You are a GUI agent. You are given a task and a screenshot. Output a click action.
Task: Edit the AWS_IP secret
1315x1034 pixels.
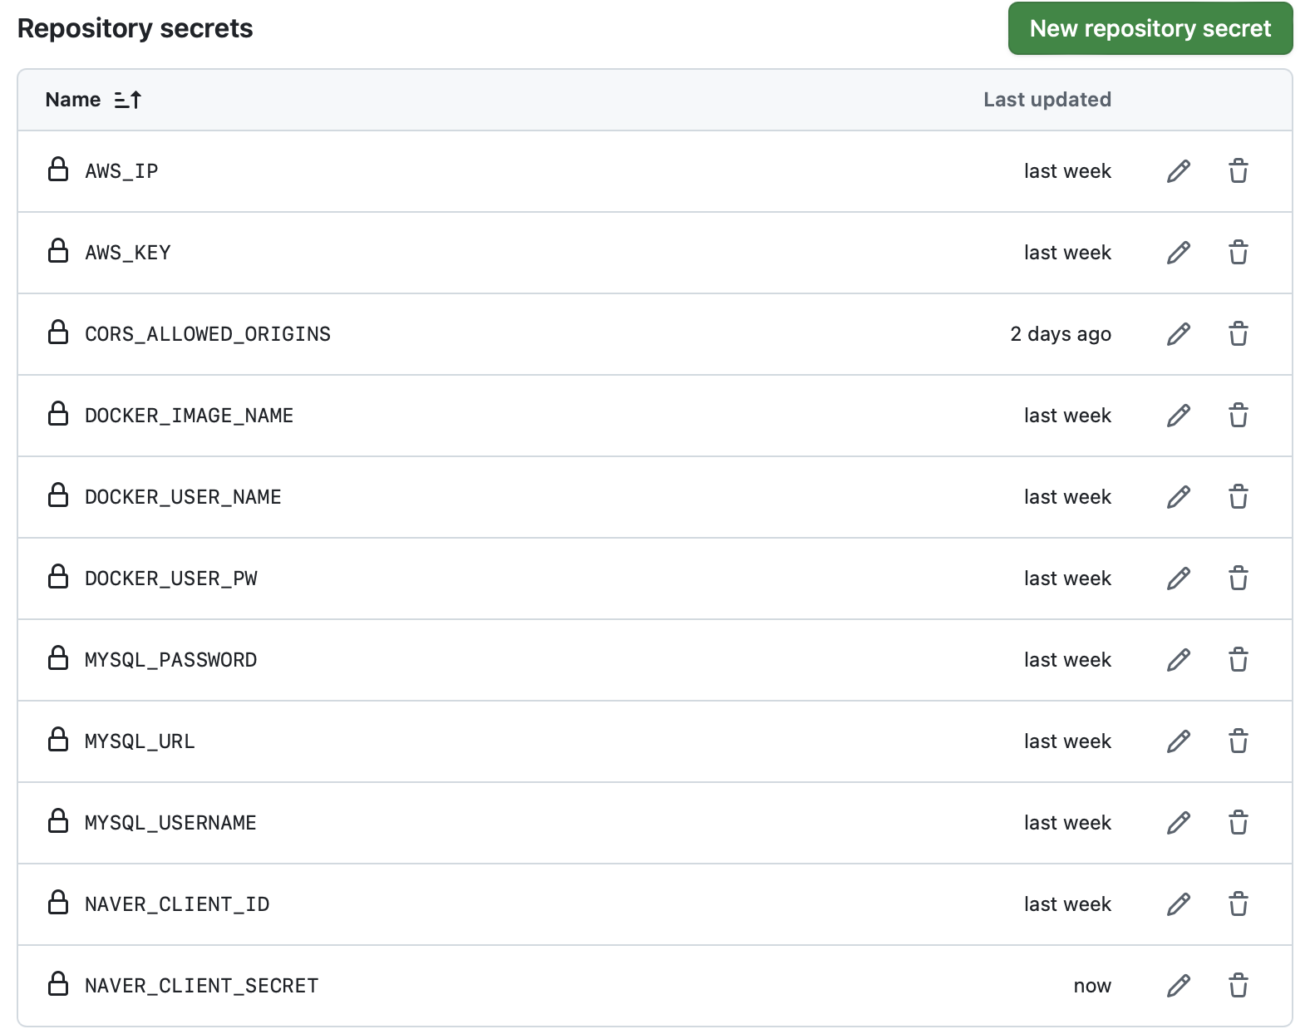click(1179, 171)
